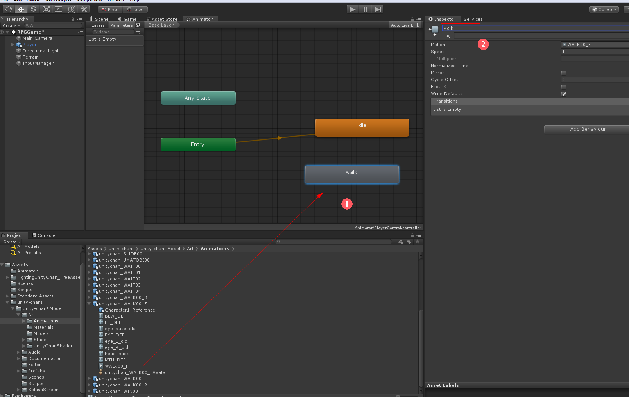This screenshot has width=629, height=397.
Task: Expand the unitychan_WAIT00 asset
Action: click(89, 266)
